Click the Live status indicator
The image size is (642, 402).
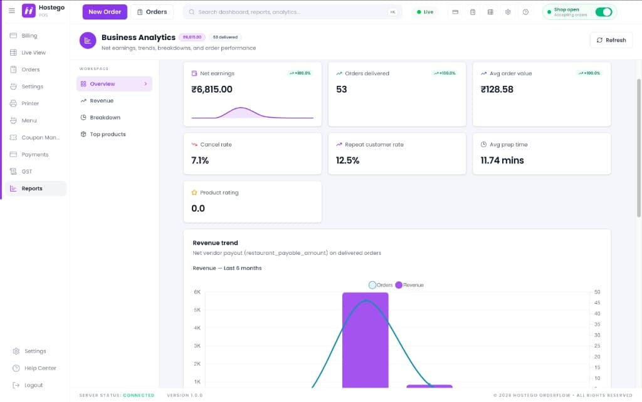pyautogui.click(x=425, y=12)
